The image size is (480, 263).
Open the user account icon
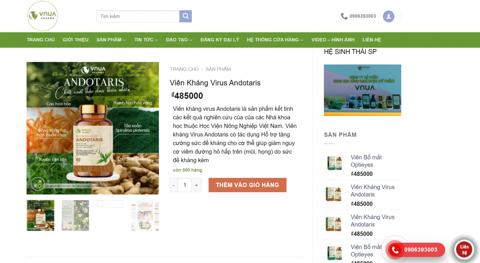tap(388, 16)
